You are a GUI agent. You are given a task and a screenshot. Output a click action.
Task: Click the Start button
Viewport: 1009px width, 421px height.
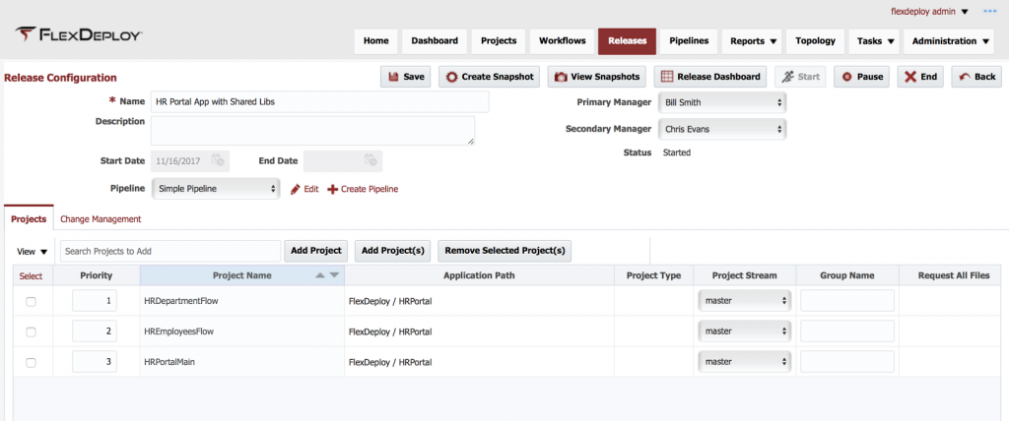pyautogui.click(x=800, y=77)
